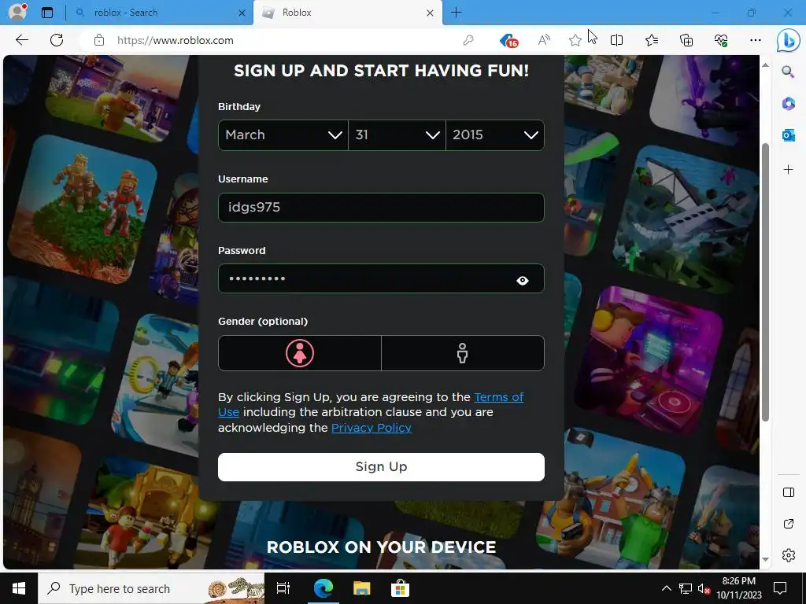Viewport: 806px width, 604px height.
Task: Add this page to favorites star
Action: [575, 40]
